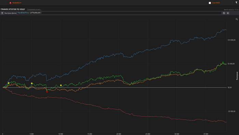This screenshot has width=239, height=135.
Task: Click the white stop square icon for HUD
Action: pos(210,3)
